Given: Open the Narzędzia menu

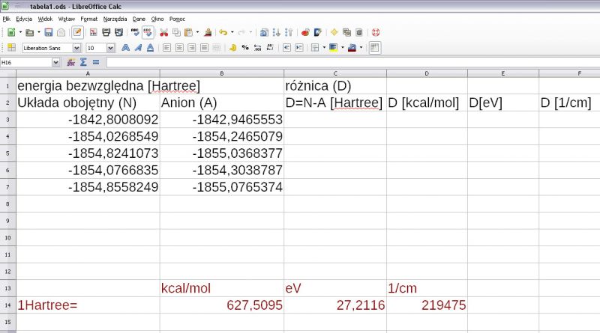Looking at the screenshot, I should [115, 18].
